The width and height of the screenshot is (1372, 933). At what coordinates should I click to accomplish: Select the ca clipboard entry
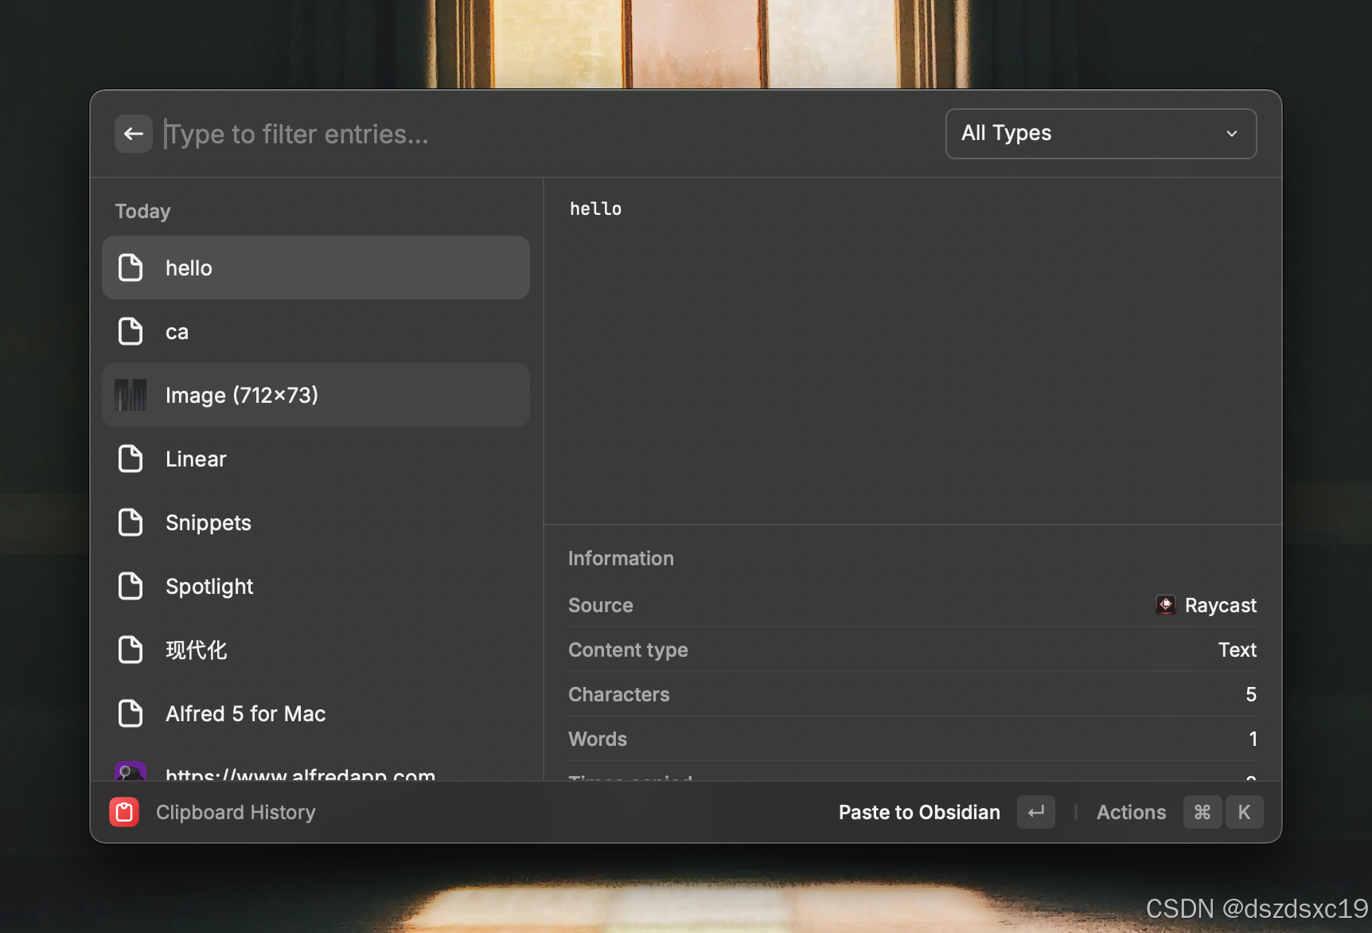point(316,331)
